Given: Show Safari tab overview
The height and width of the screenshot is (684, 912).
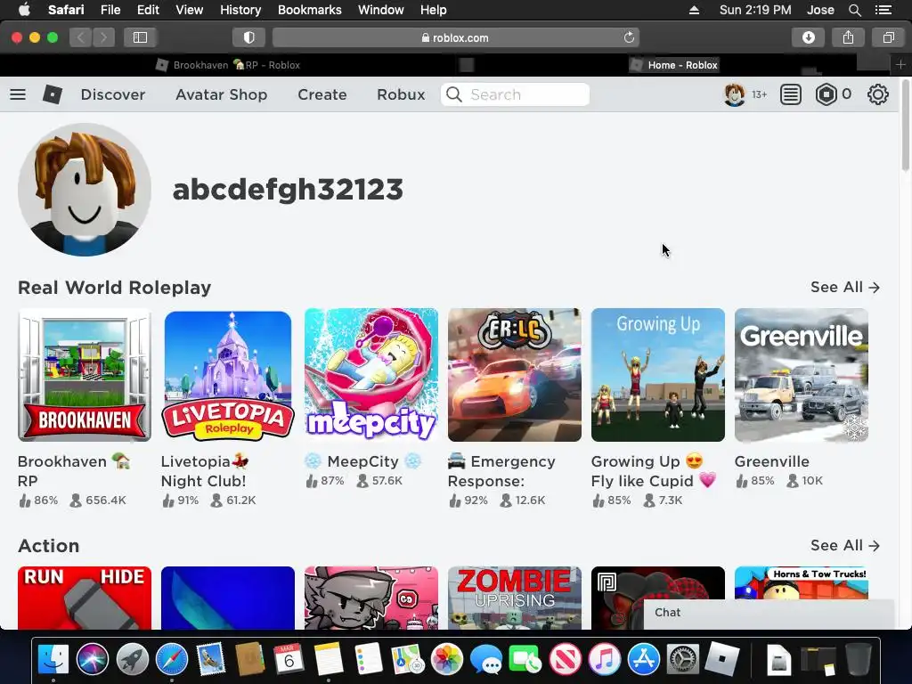Looking at the screenshot, I should pyautogui.click(x=888, y=37).
